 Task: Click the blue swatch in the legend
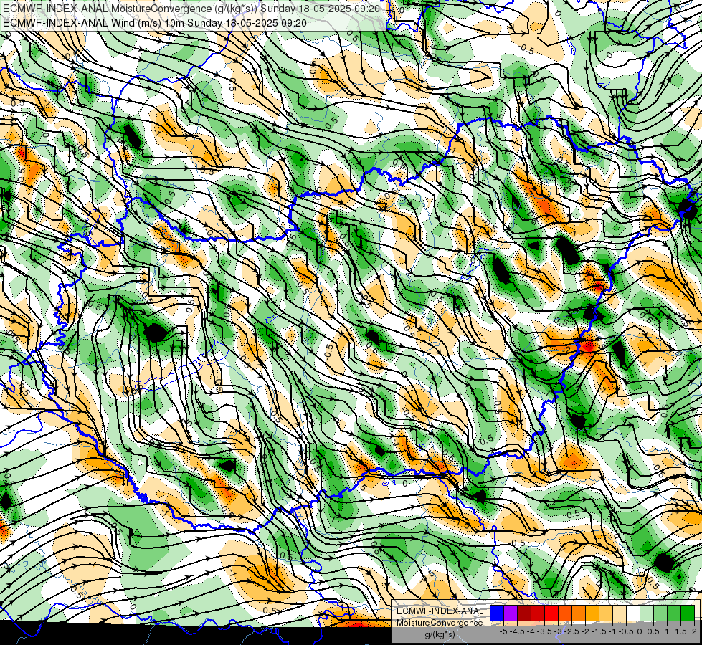pos(497,613)
